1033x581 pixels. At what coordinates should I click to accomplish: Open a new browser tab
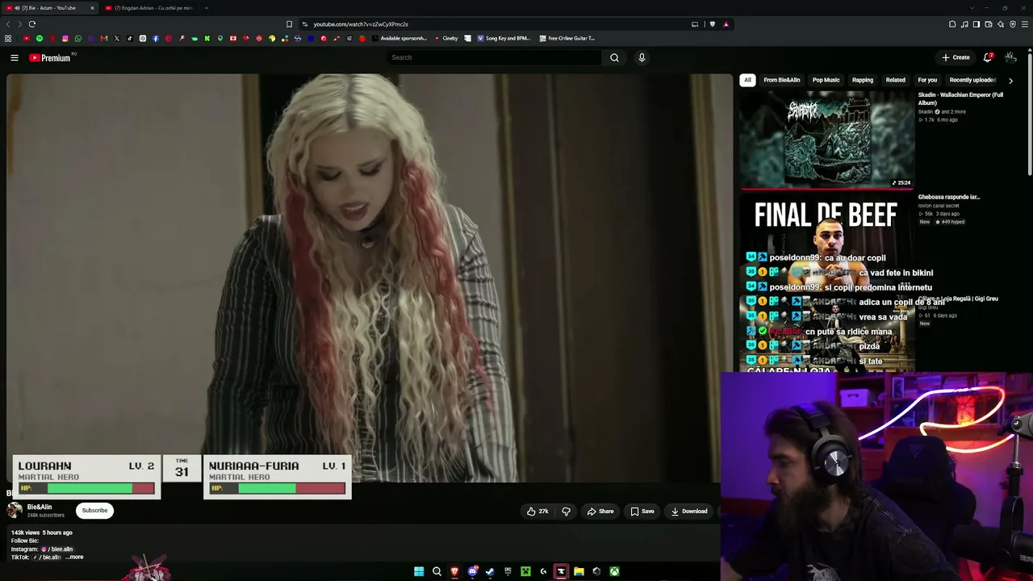tap(206, 8)
